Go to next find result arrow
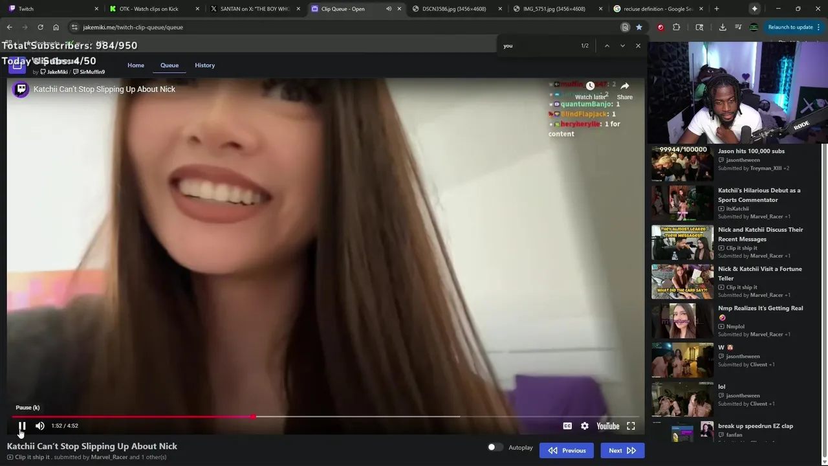828x466 pixels. [622, 46]
